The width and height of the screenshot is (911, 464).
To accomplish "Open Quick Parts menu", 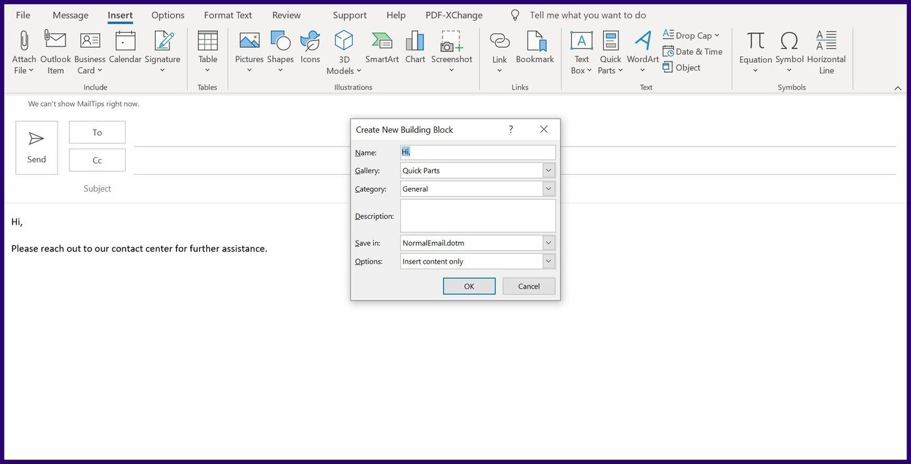I will click(611, 52).
